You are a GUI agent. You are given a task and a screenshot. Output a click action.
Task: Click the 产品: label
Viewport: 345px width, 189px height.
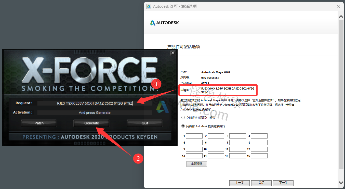[x=183, y=72]
